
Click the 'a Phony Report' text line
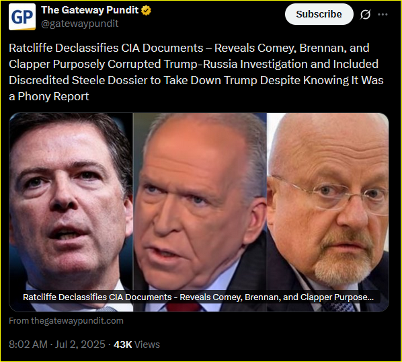[x=48, y=96]
